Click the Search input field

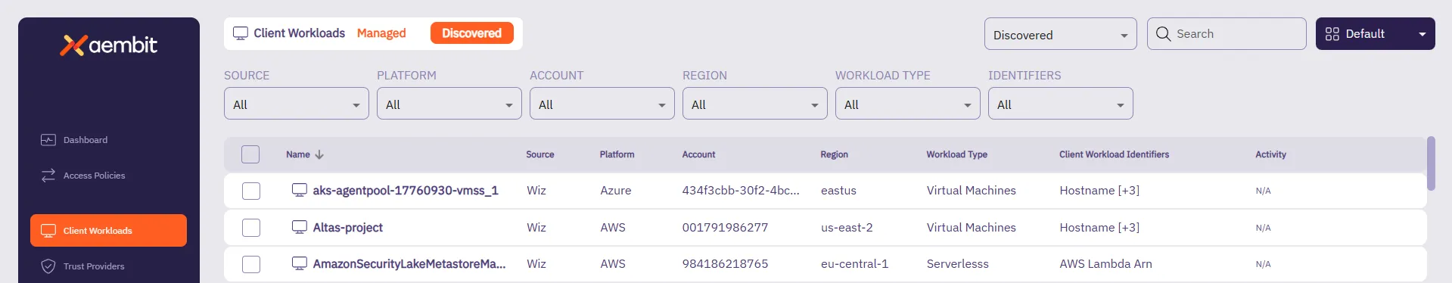pyautogui.click(x=1227, y=34)
